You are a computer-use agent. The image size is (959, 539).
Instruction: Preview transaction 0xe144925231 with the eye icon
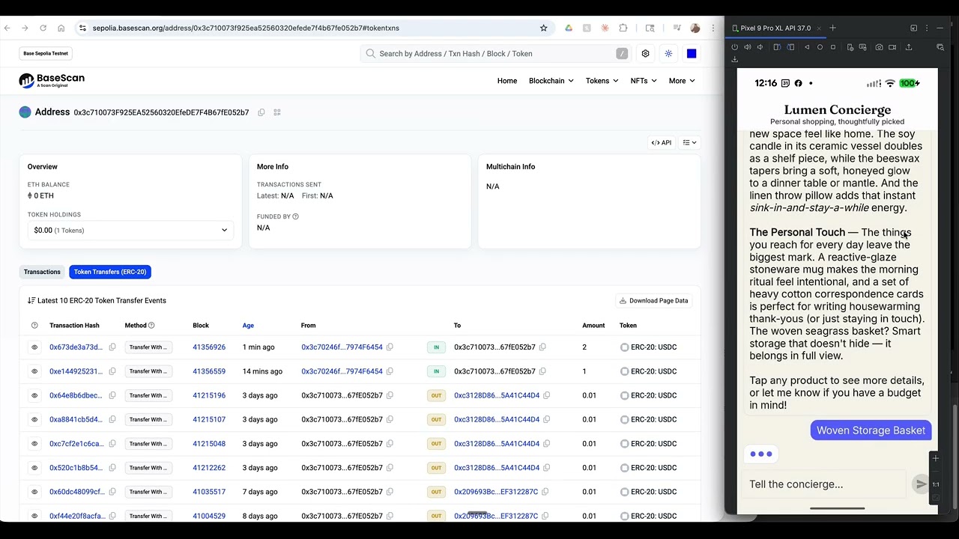(x=34, y=371)
